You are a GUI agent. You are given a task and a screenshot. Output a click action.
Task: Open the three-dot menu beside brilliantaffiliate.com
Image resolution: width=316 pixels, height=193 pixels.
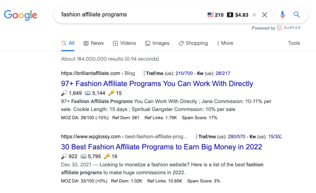[144, 73]
